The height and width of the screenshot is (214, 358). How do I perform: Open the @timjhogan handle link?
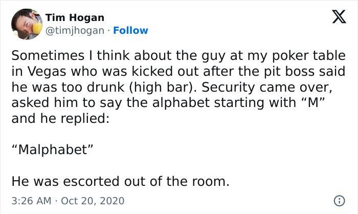(75, 30)
